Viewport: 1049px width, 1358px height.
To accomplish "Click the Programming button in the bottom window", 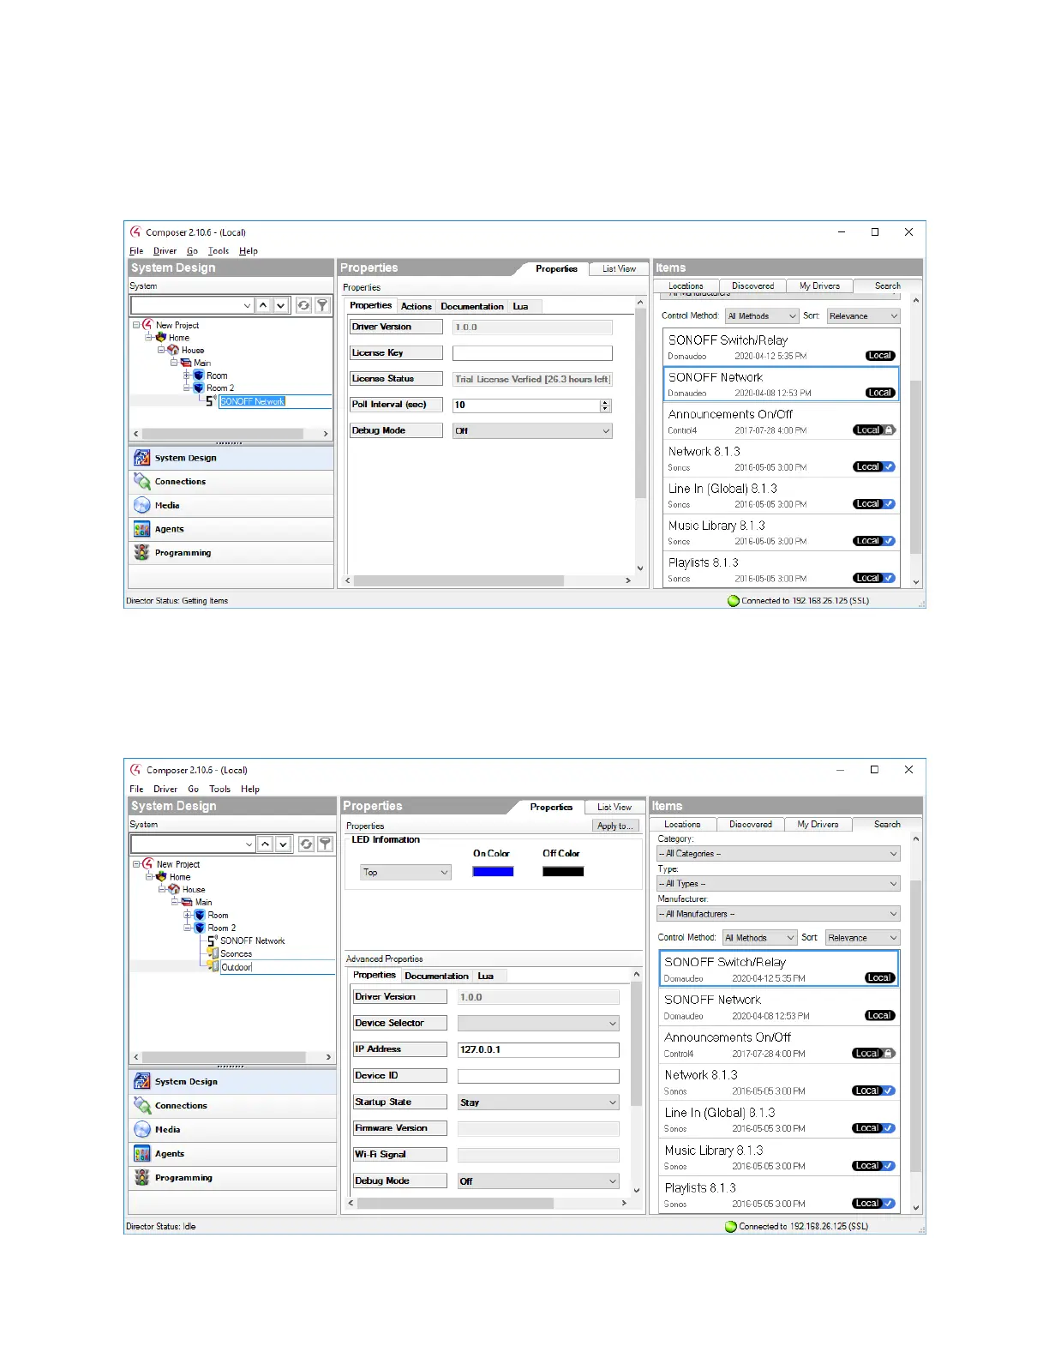I will tap(232, 1178).
